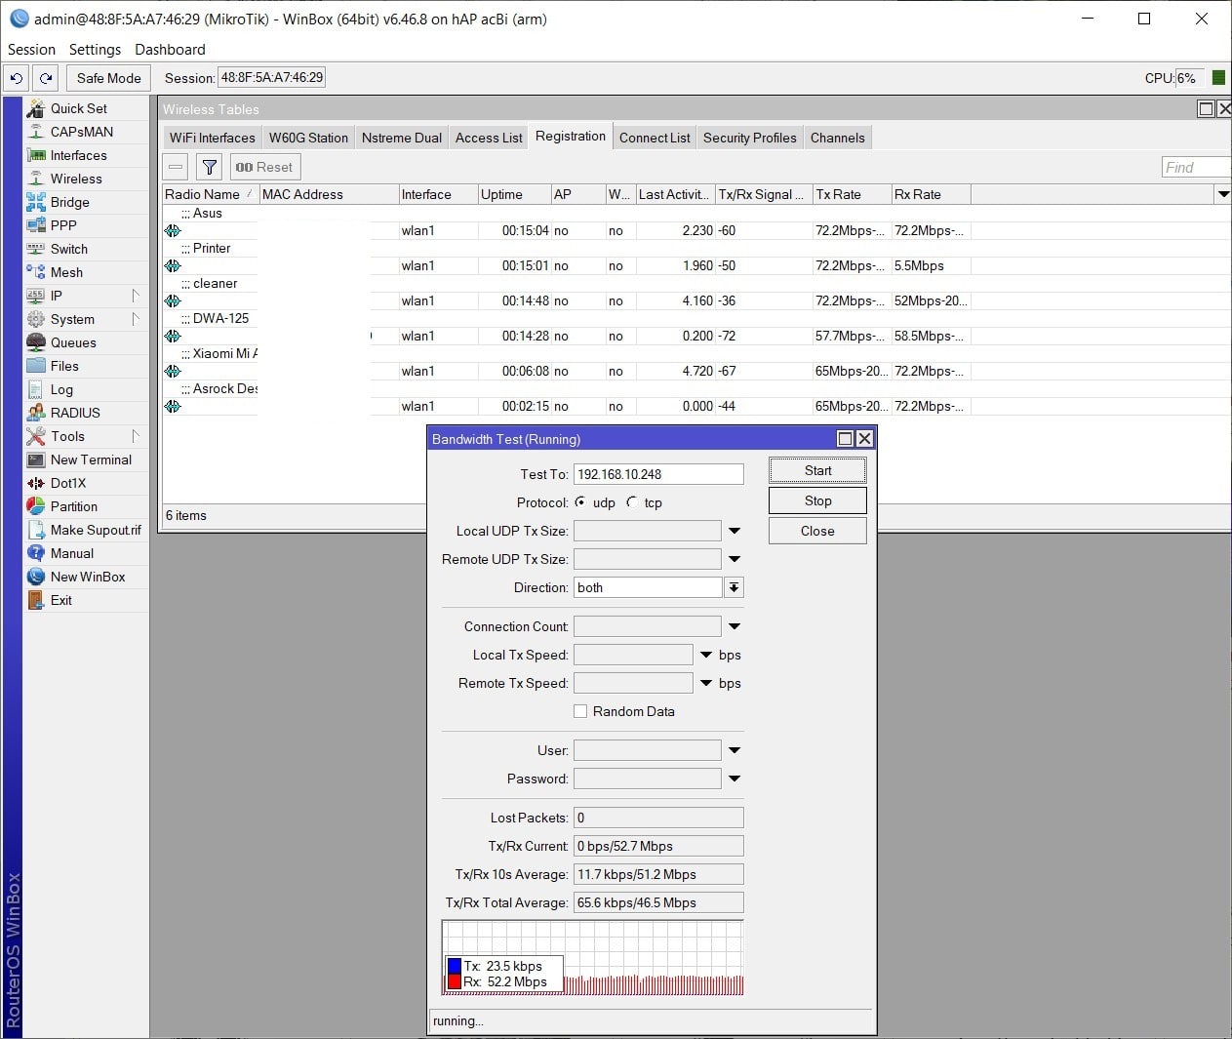Open CAPsMAN in the sidebar
Image resolution: width=1232 pixels, height=1039 pixels.
coord(81,132)
